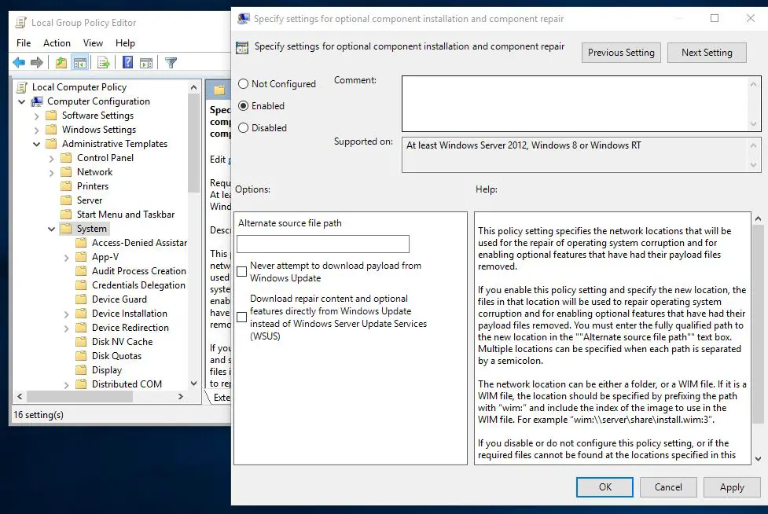
Task: Open Help via the question mark icon
Action: click(x=127, y=63)
